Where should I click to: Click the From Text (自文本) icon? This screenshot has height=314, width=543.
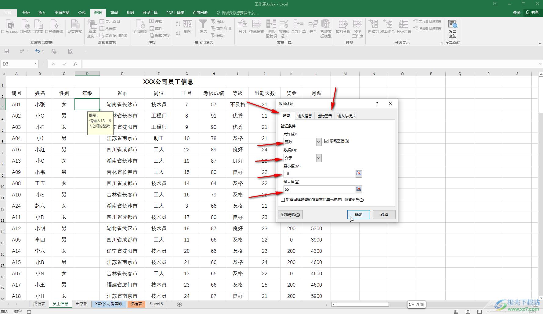point(38,26)
